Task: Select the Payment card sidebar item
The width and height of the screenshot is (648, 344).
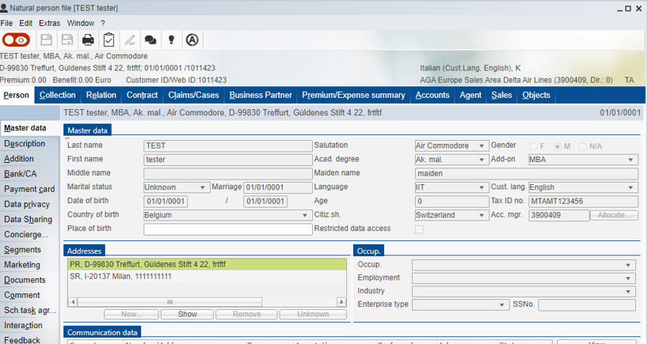Action: pyautogui.click(x=29, y=189)
